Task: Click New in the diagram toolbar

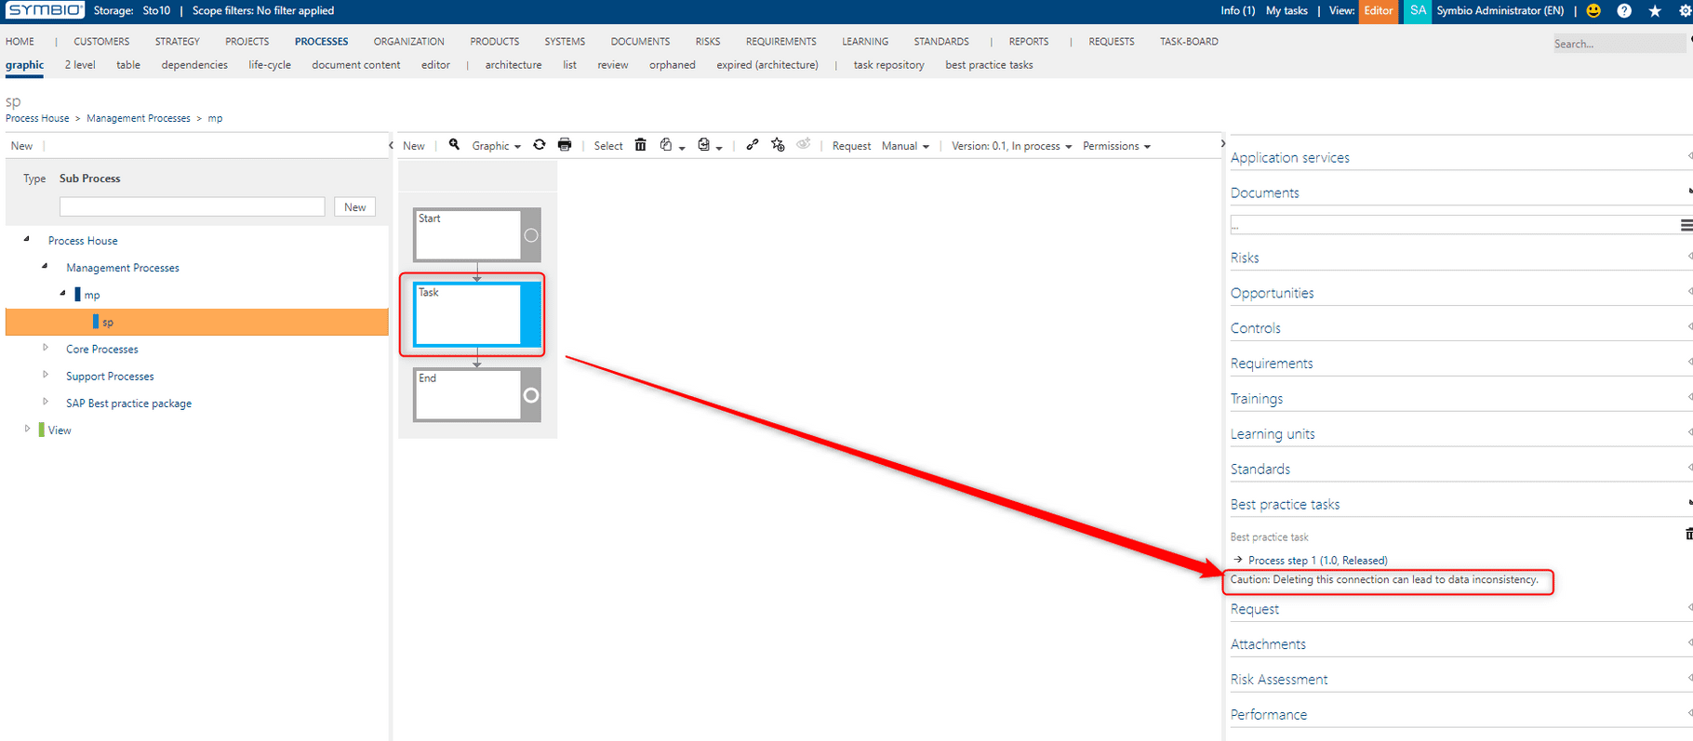Action: pyautogui.click(x=414, y=146)
